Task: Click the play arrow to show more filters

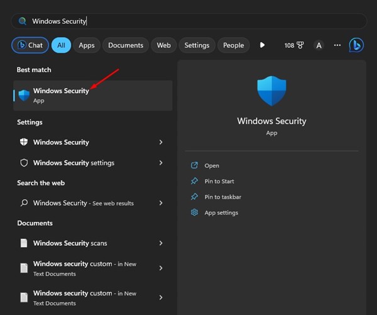Action: tap(262, 45)
